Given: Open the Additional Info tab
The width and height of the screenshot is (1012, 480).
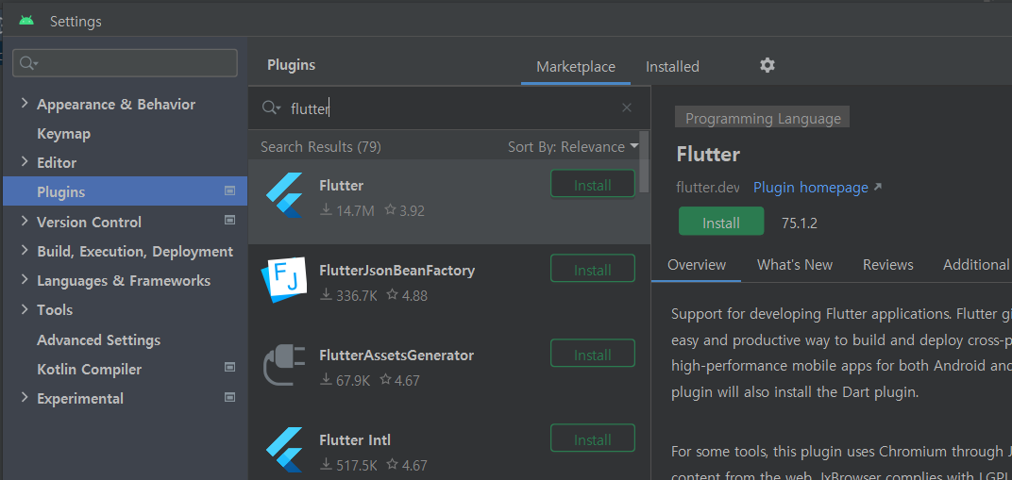Looking at the screenshot, I should pyautogui.click(x=976, y=265).
